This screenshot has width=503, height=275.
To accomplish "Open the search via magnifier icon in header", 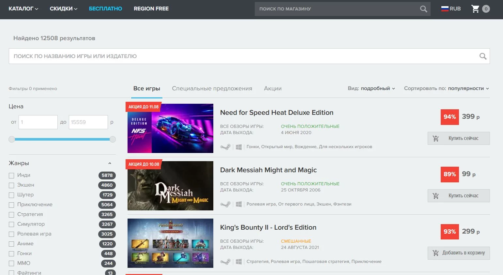I will tap(423, 9).
